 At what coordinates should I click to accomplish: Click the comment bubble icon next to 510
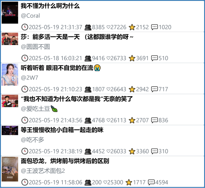tap(155, 58)
